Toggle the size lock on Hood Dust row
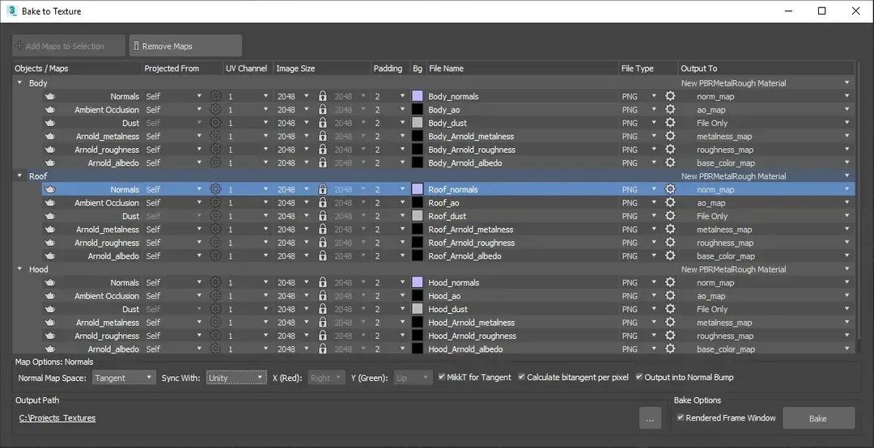The image size is (874, 448). click(x=322, y=309)
